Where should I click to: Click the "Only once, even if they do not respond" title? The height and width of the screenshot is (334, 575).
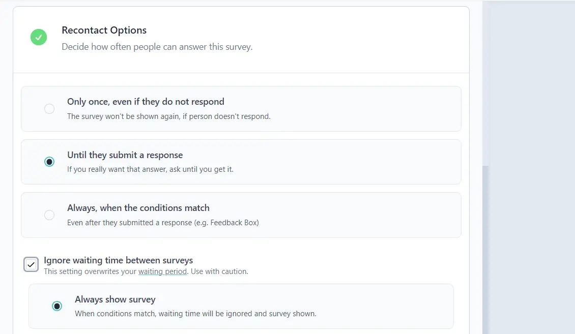click(146, 102)
